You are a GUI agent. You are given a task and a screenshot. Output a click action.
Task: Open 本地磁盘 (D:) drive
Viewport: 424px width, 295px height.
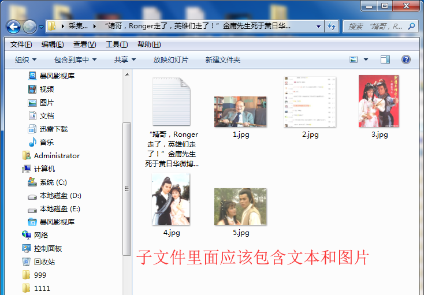click(x=54, y=196)
